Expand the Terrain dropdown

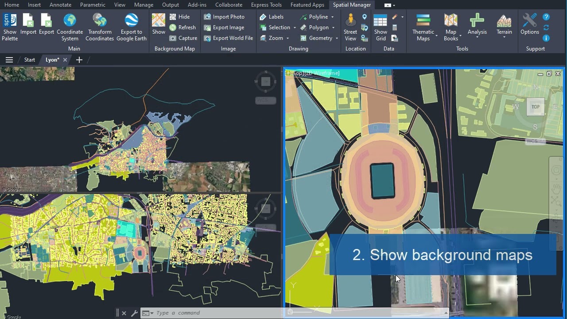coord(504,37)
